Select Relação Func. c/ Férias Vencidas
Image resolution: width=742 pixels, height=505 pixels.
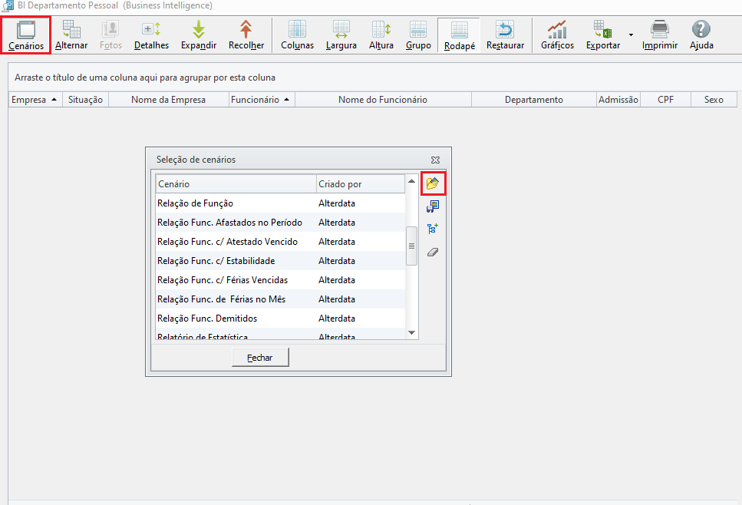(x=280, y=279)
